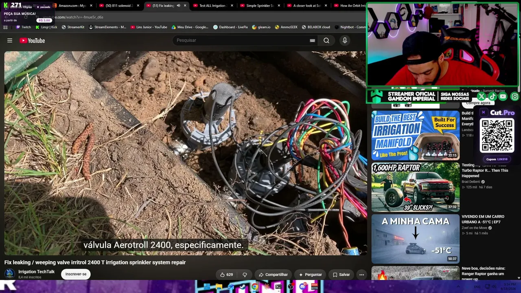Dislike the irritrol valve video
521x293 pixels.
pyautogui.click(x=245, y=275)
